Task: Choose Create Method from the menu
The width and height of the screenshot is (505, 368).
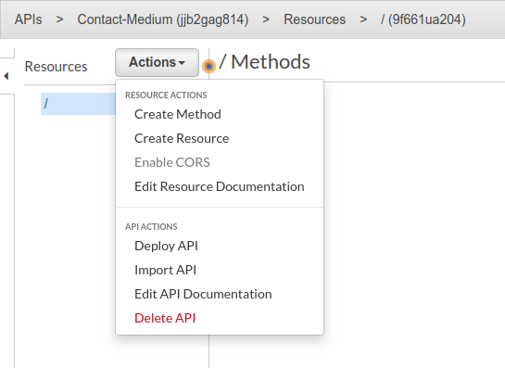Action: (178, 114)
